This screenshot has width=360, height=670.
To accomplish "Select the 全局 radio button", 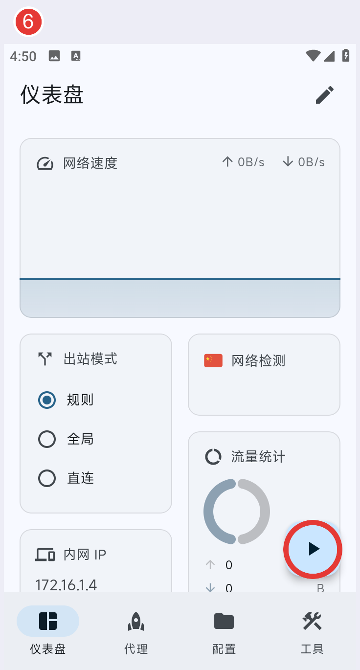I will [47, 439].
